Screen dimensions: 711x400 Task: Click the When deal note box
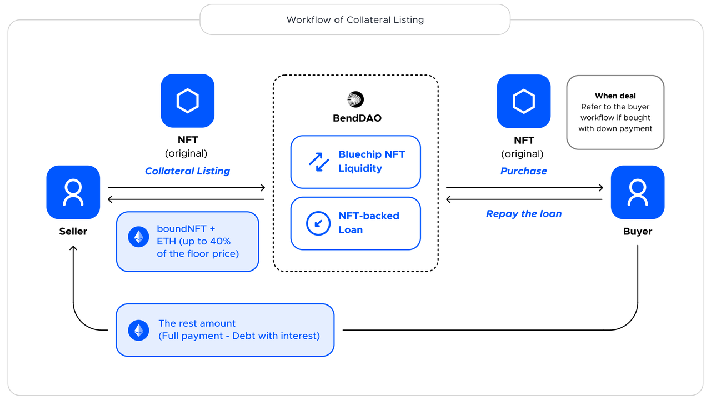pos(615,112)
